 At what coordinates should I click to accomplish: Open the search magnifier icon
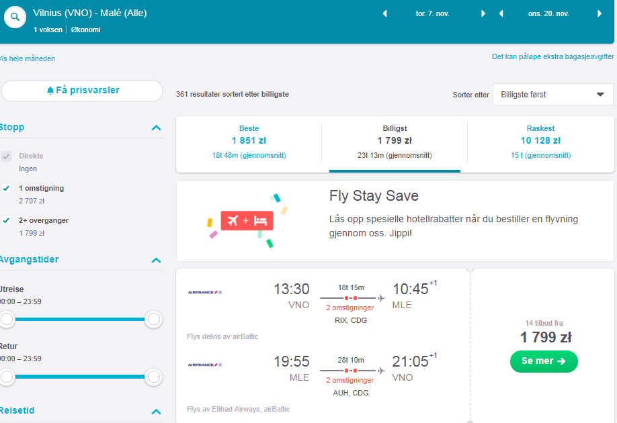[x=15, y=17]
